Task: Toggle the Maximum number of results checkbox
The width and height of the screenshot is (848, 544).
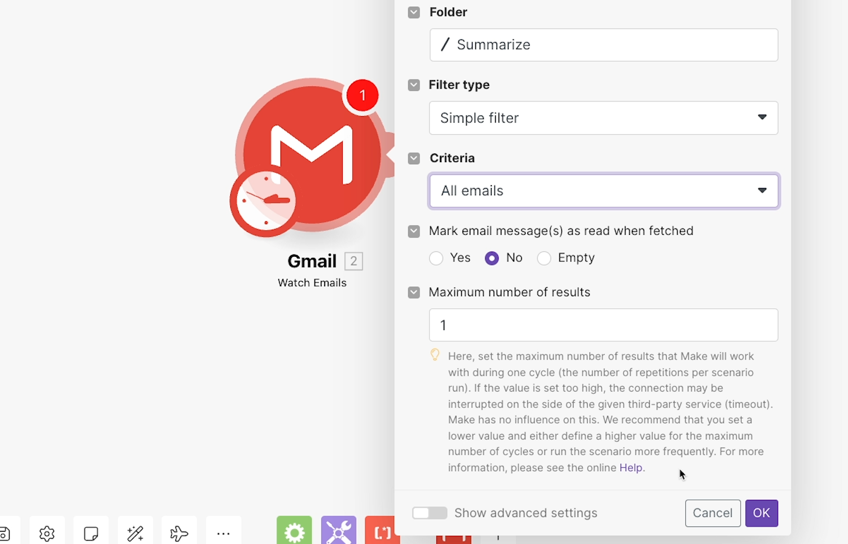Action: 414,292
